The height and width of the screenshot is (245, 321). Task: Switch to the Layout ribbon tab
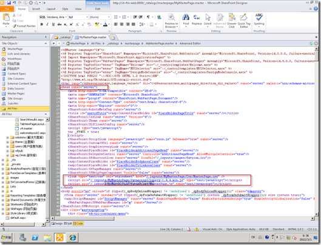coord(51,9)
